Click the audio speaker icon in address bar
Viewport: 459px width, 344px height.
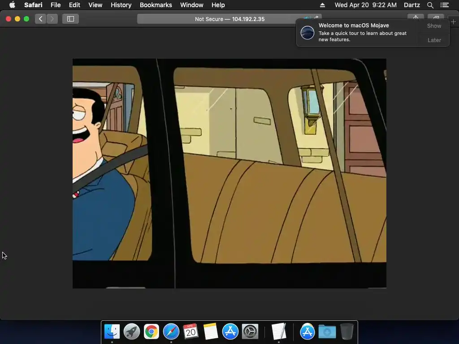point(307,18)
